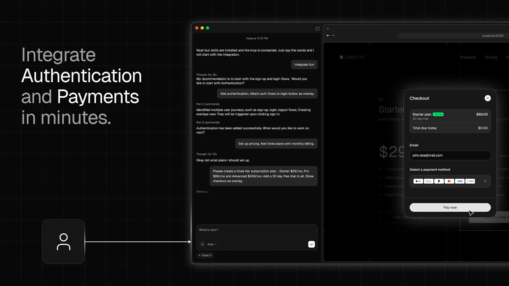
Task: Open the Auto mode dropdown
Action: pyautogui.click(x=212, y=244)
